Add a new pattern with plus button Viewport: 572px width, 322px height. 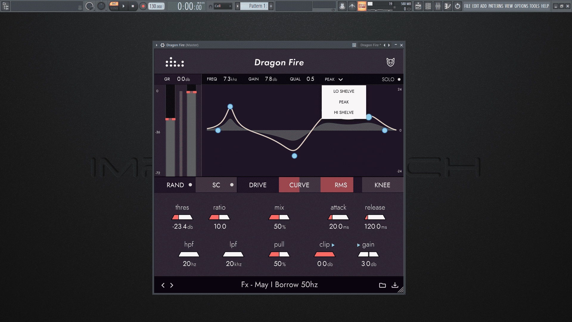271,6
